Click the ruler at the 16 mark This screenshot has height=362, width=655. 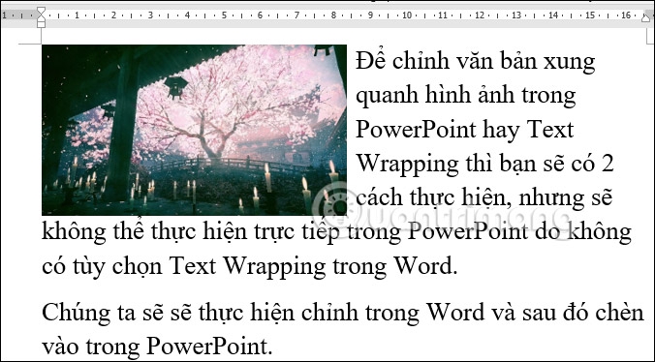(626, 15)
